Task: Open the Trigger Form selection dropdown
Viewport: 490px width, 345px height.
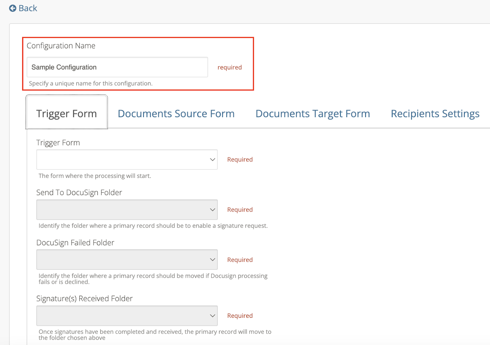Action: 127,159
